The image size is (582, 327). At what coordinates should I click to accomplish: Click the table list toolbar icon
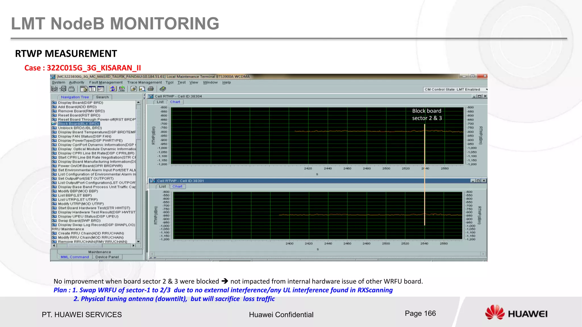[x=92, y=89]
